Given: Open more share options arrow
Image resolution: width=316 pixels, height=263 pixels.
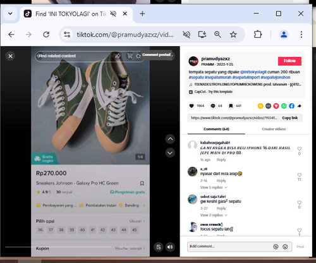Looking at the screenshot, I should coord(300,106).
